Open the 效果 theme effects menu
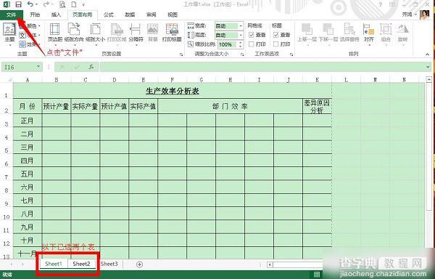 [30, 44]
